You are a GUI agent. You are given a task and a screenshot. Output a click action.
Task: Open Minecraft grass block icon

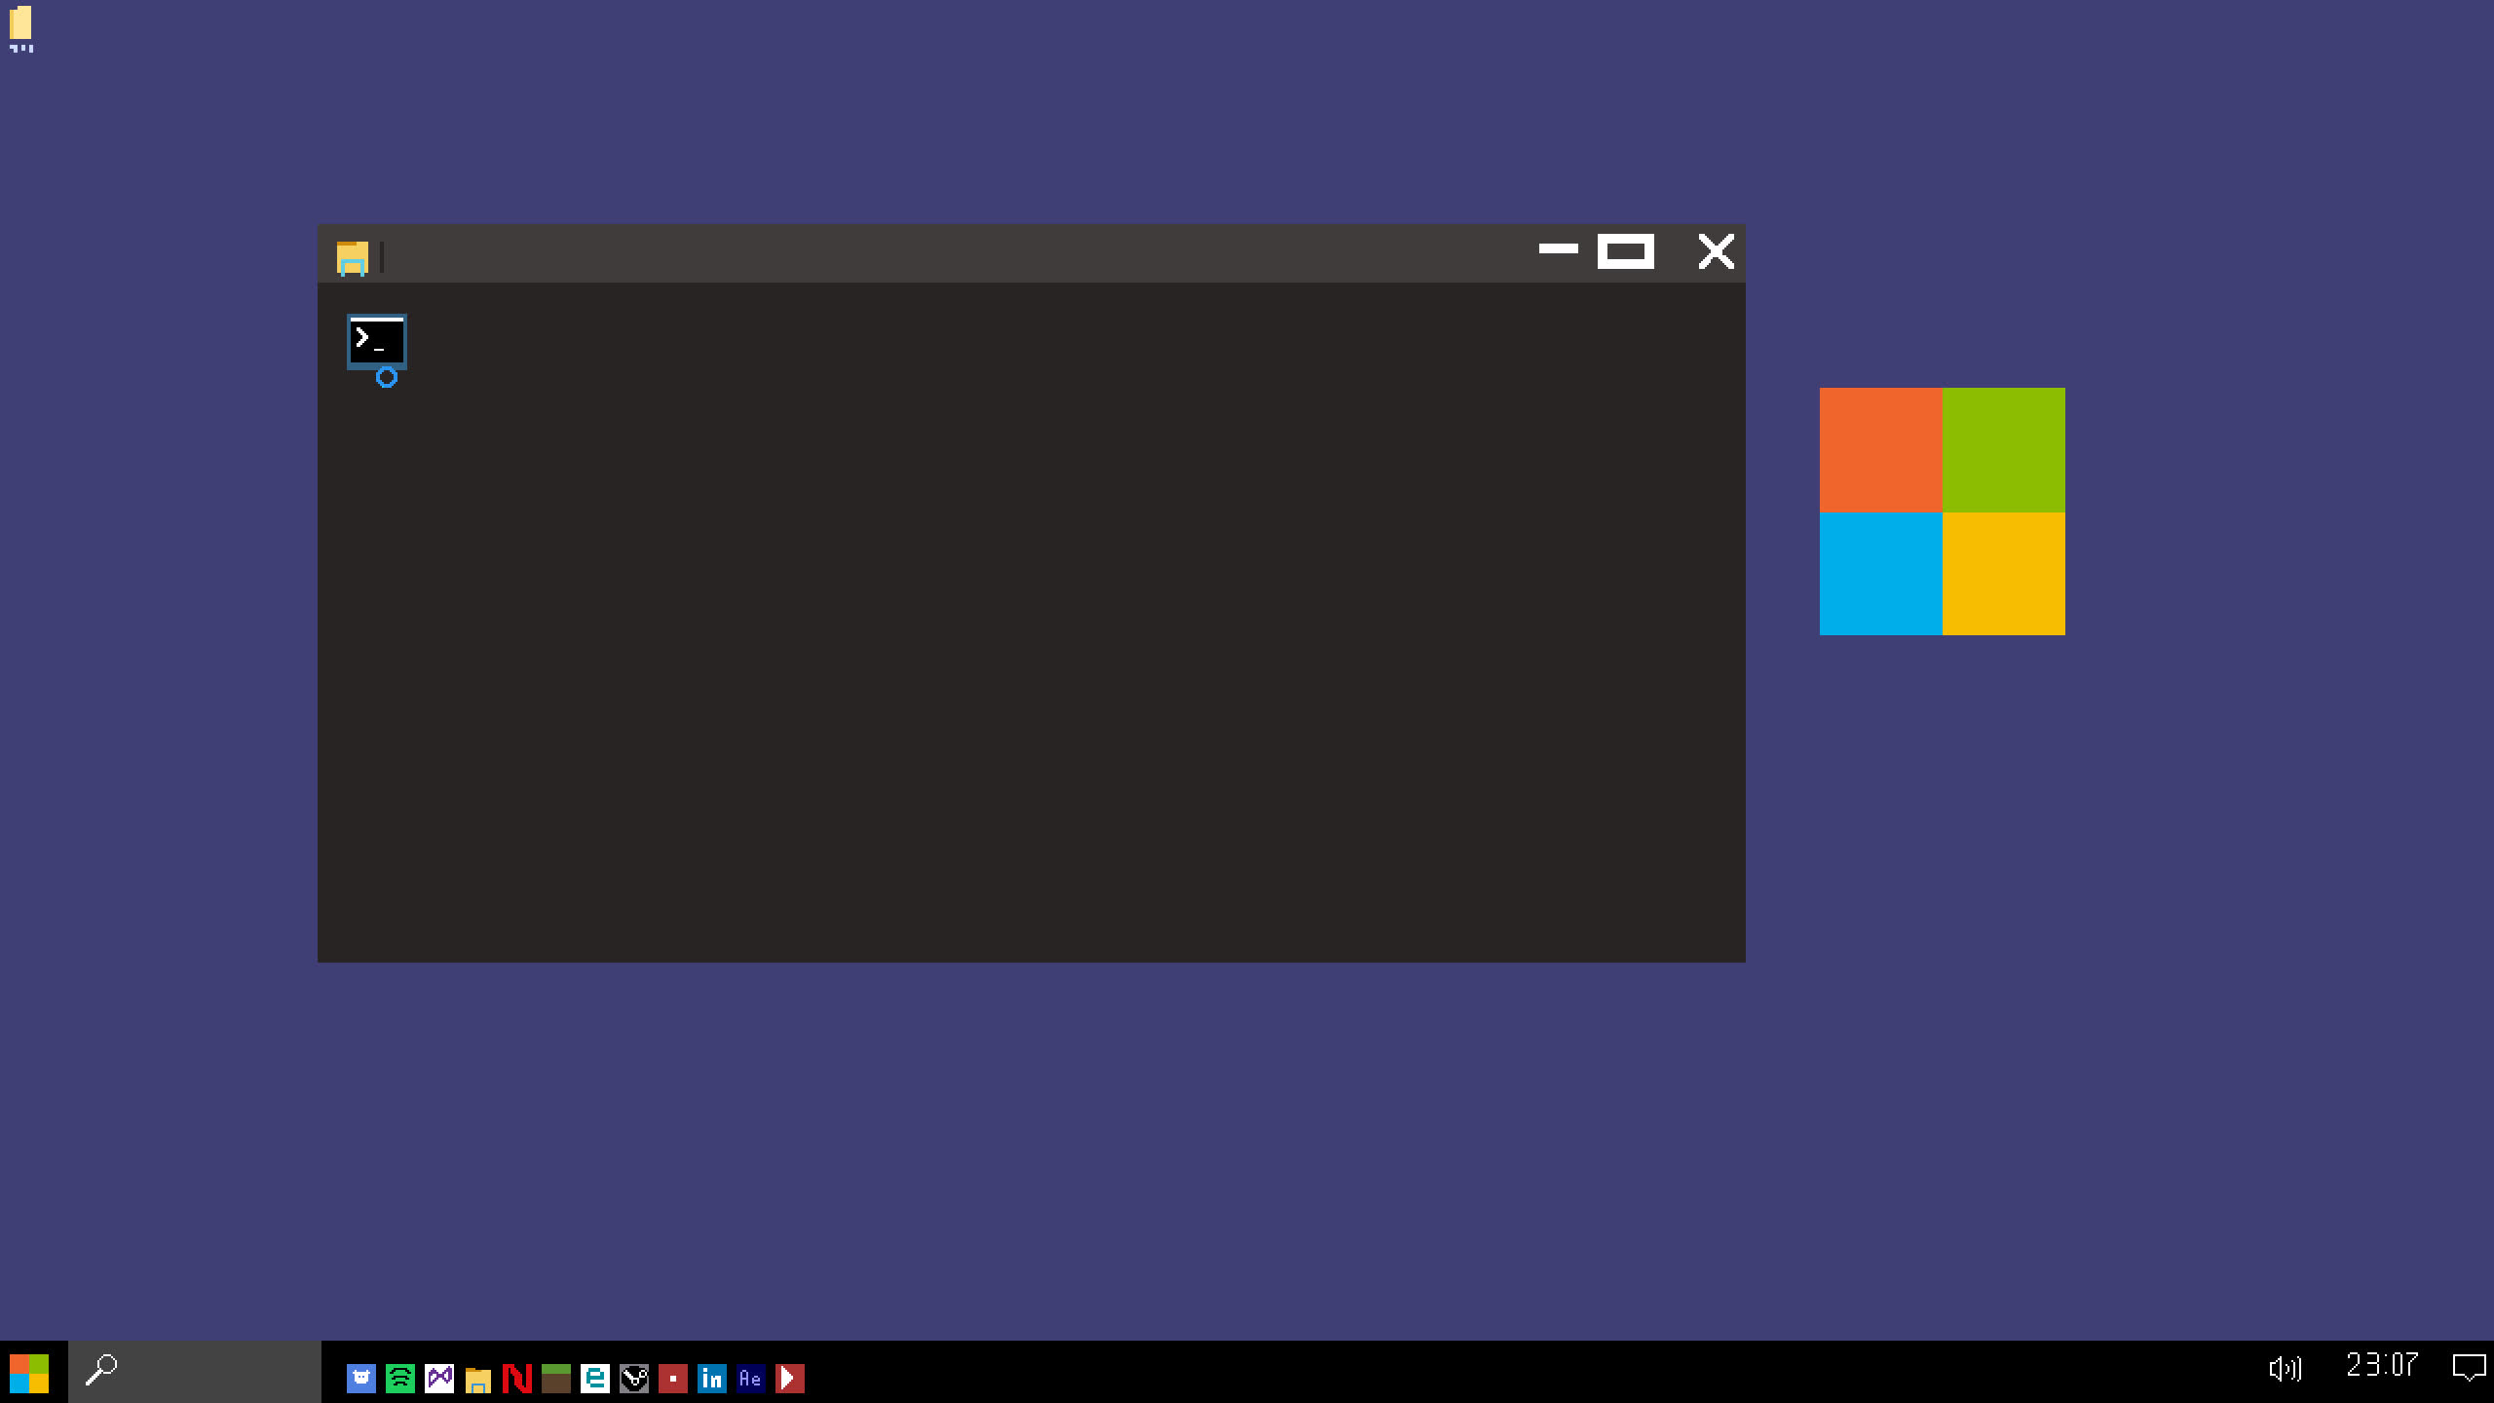(556, 1378)
